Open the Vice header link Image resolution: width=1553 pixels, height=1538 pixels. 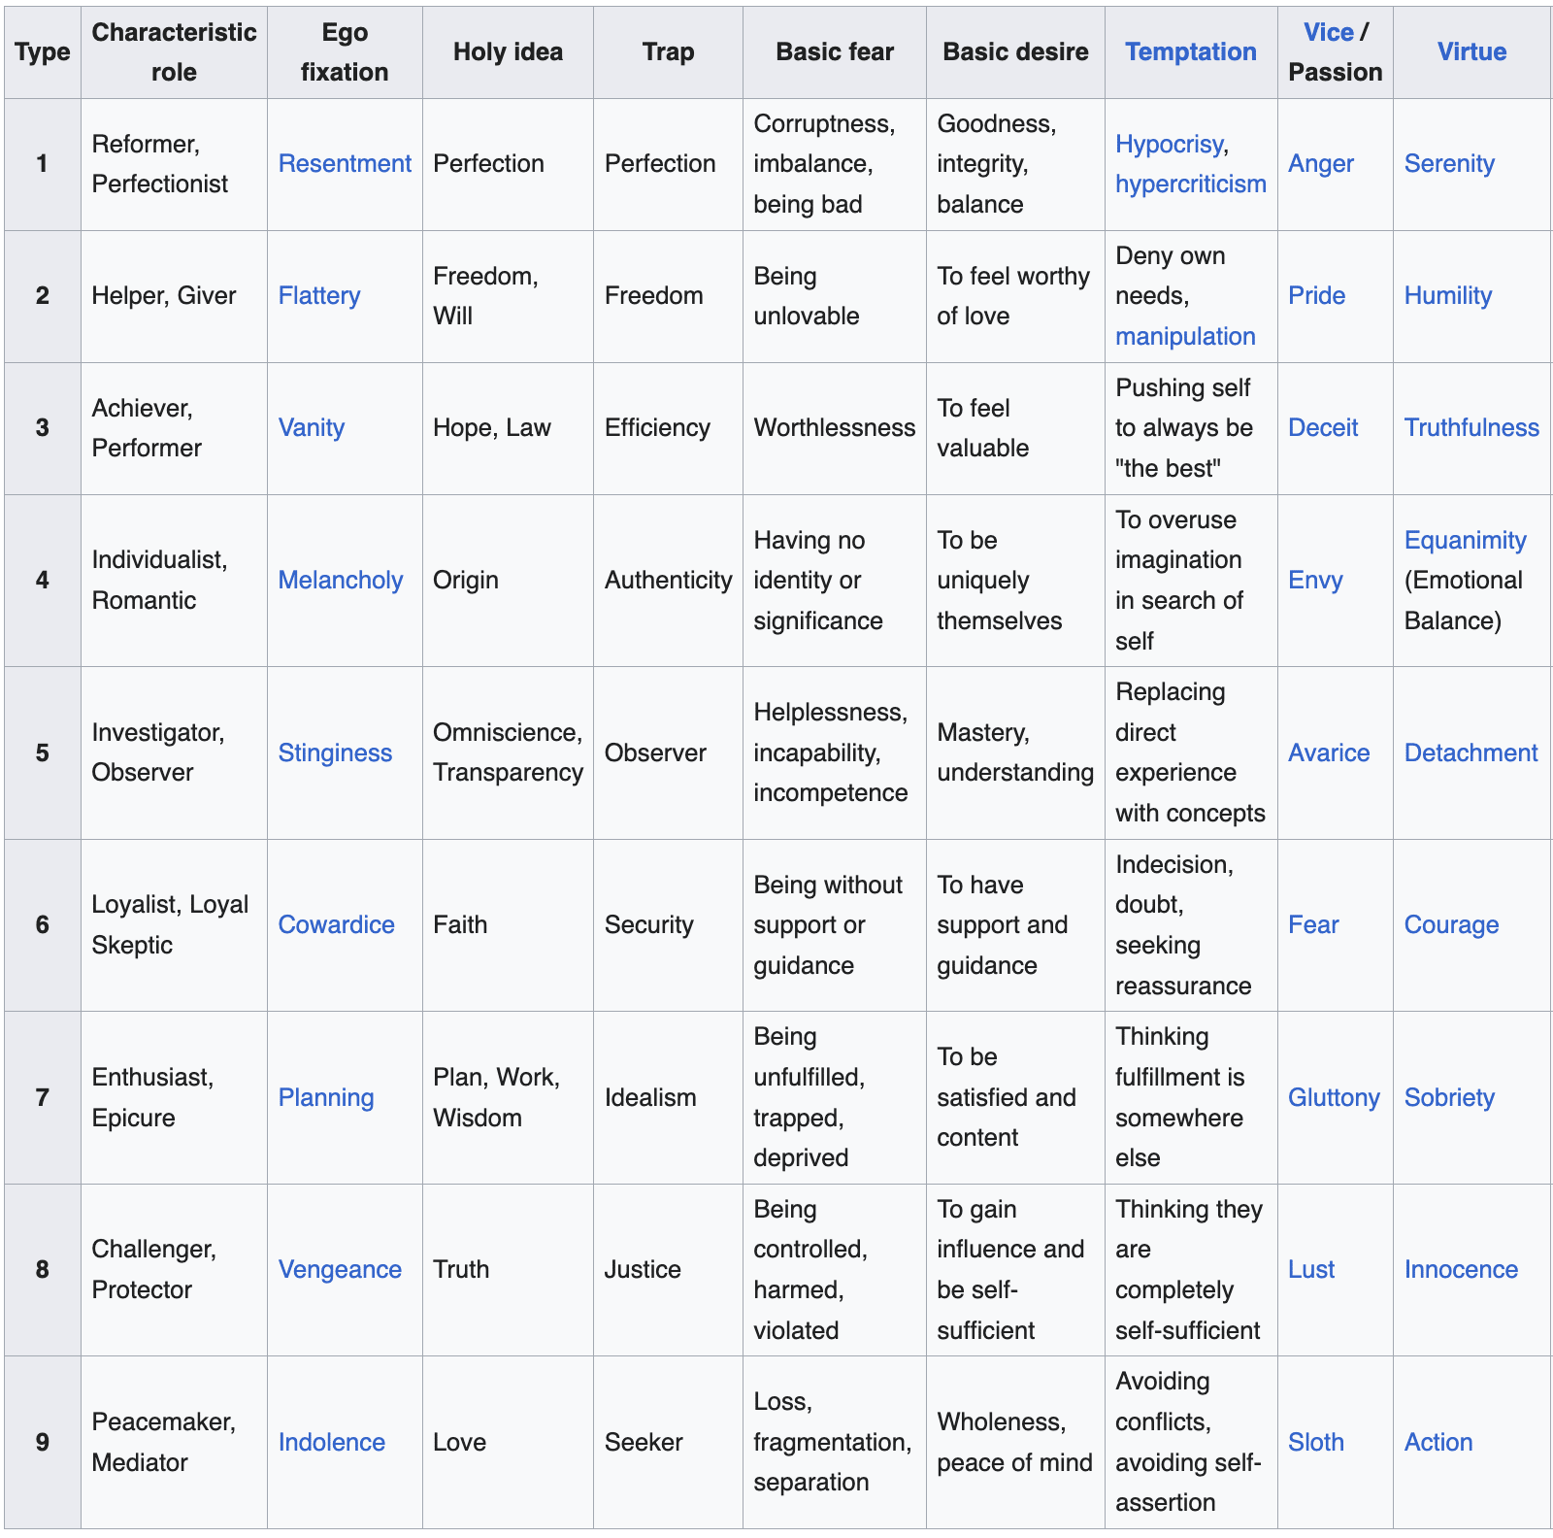click(1328, 32)
